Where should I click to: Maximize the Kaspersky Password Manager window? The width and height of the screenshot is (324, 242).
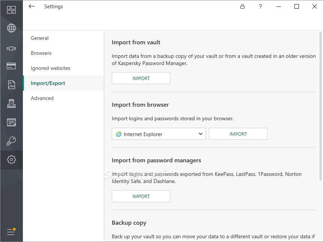(x=297, y=6)
